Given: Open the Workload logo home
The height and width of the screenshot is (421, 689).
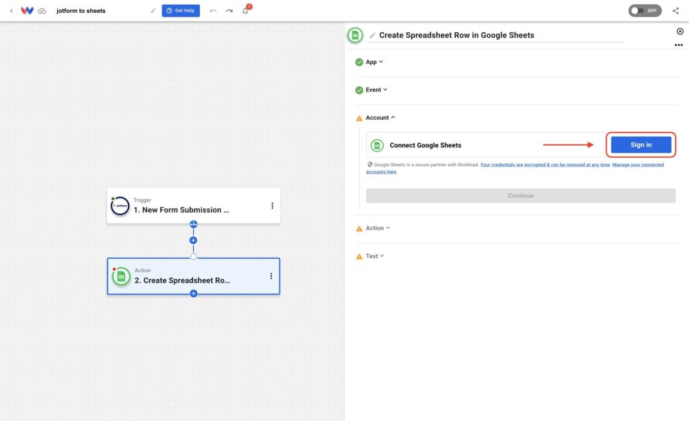Looking at the screenshot, I should (x=27, y=11).
